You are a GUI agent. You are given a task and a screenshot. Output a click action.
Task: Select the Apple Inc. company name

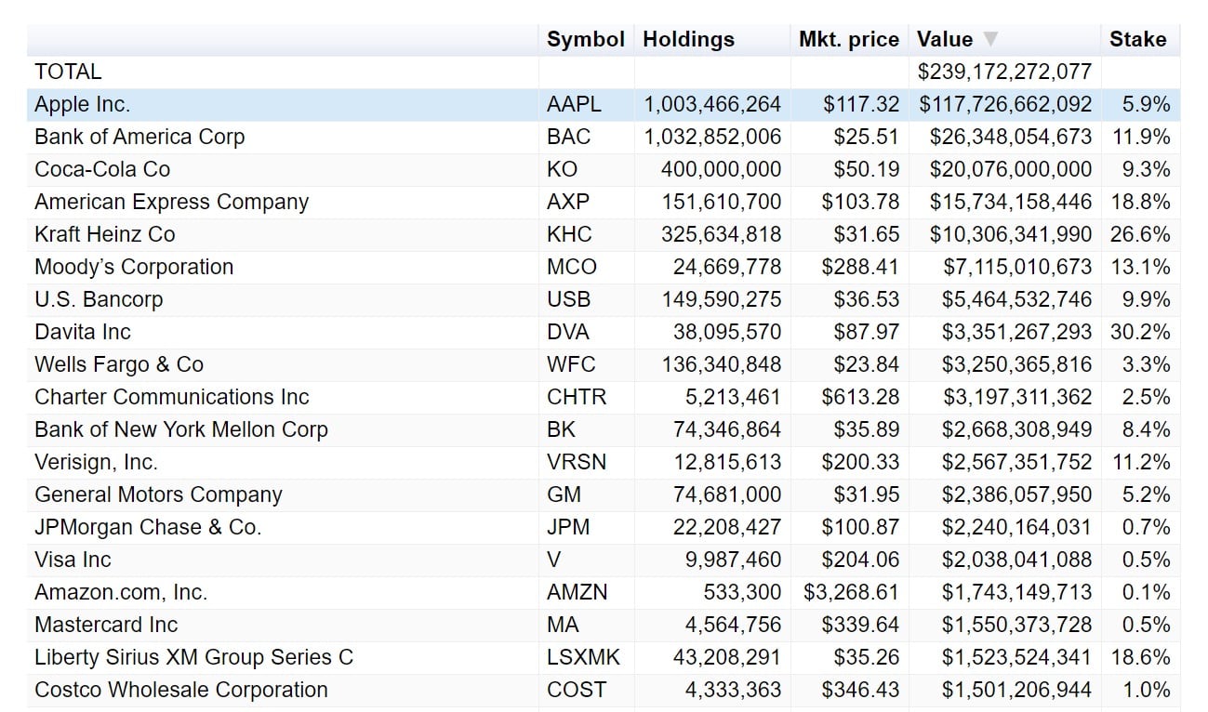click(82, 104)
